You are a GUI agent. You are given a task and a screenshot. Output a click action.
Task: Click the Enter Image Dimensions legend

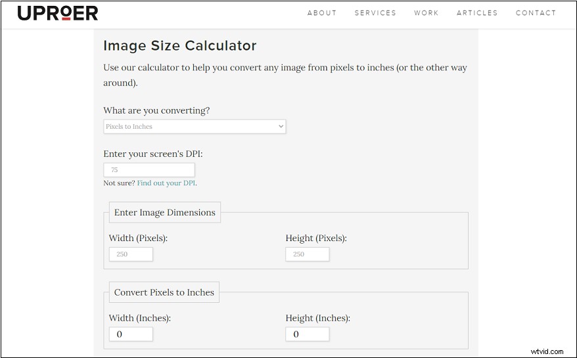coord(165,212)
